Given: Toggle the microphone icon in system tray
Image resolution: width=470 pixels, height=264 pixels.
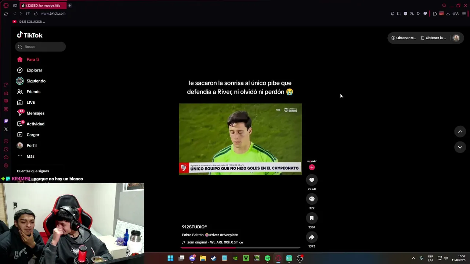Looking at the screenshot, I should pos(421,258).
